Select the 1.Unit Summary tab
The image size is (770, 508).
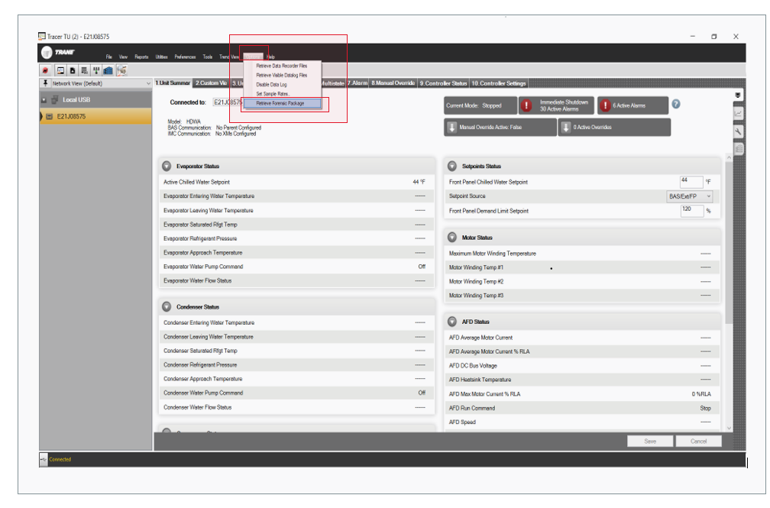(173, 83)
